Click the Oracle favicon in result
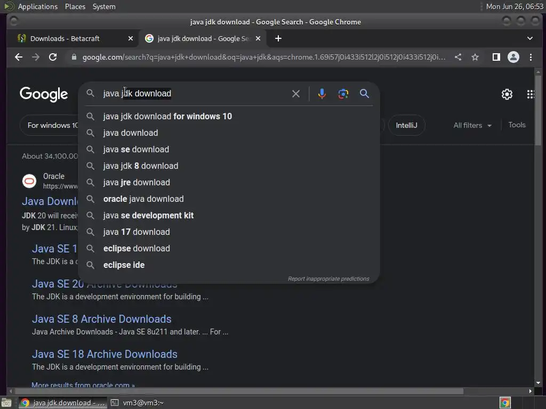Image resolution: width=546 pixels, height=409 pixels. click(x=29, y=181)
